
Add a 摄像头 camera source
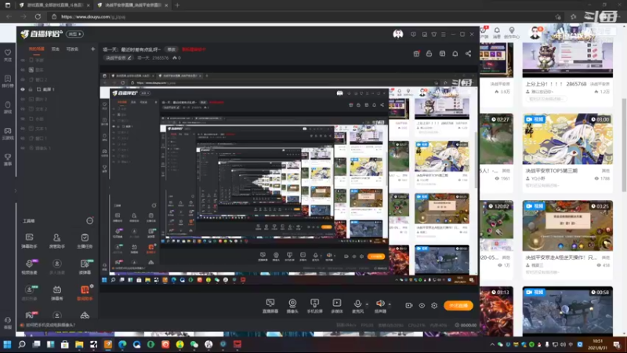pyautogui.click(x=292, y=306)
